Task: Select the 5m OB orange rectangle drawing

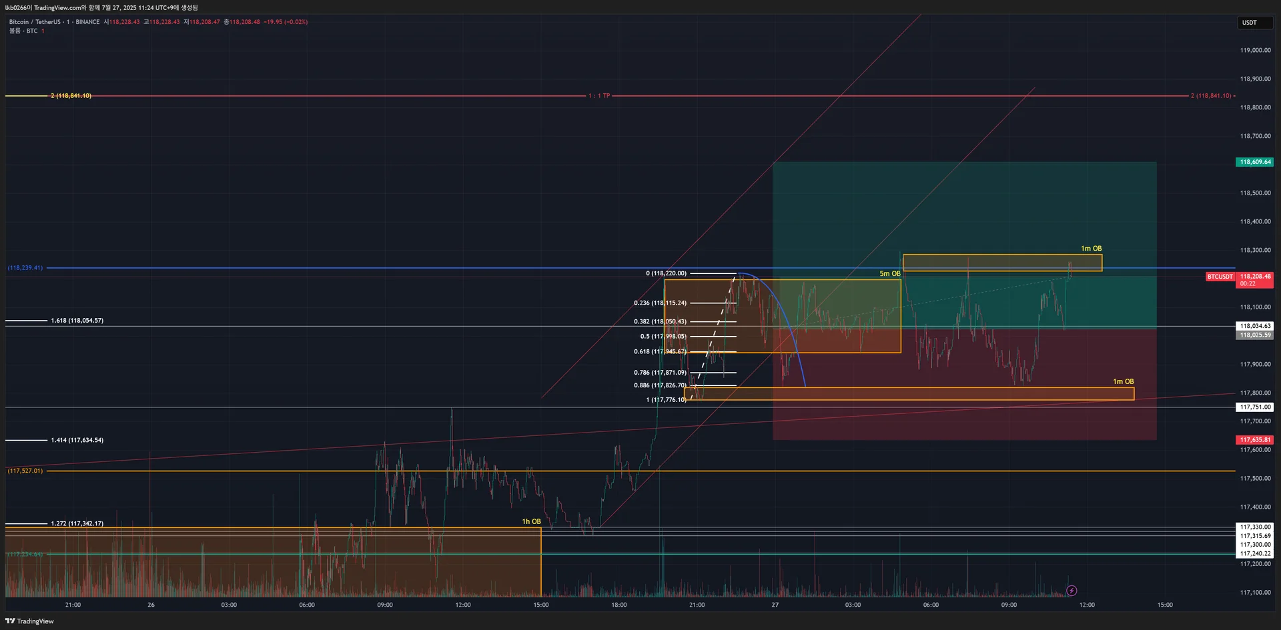Action: pyautogui.click(x=783, y=316)
